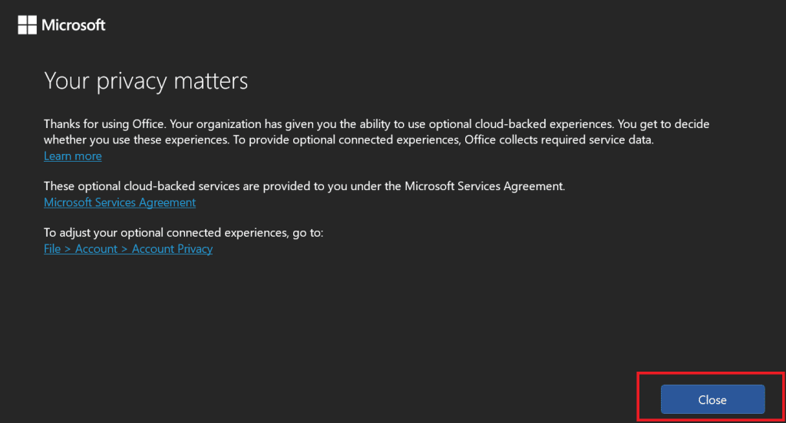Click "Office collects required service data" text
786x423 pixels.
point(559,139)
